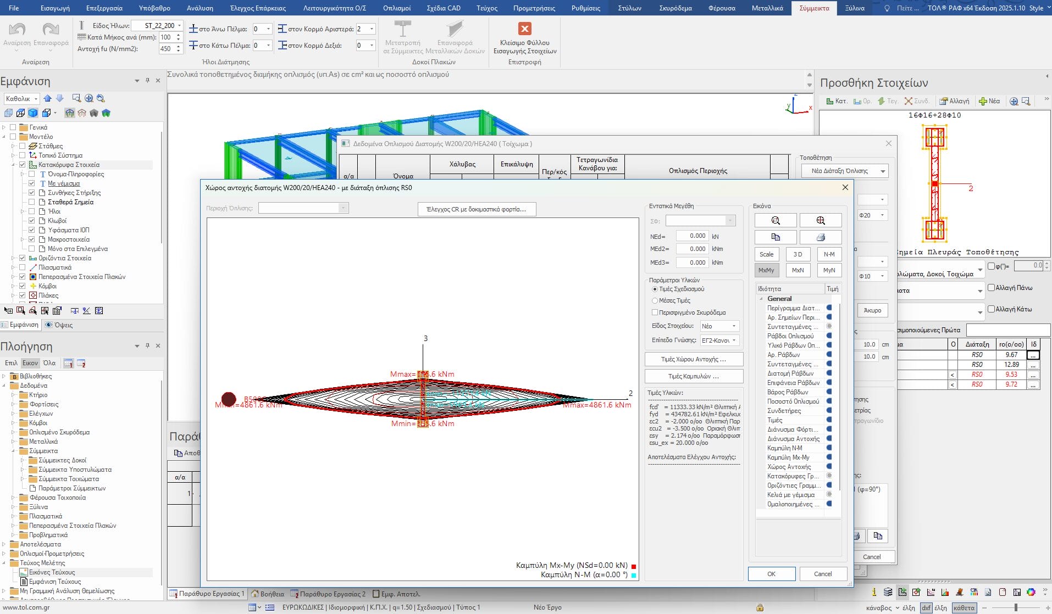Toggle the Καμπύλη N-M property switch
The image size is (1052, 614).
tap(829, 448)
